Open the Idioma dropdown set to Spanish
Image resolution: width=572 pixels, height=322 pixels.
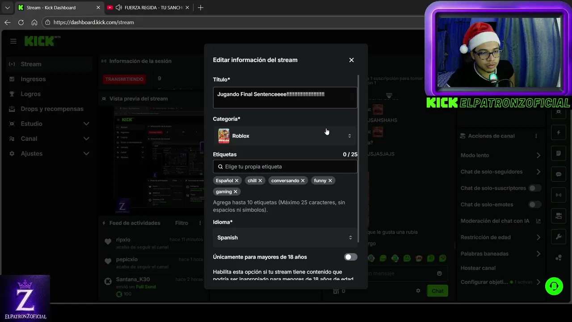click(x=285, y=237)
